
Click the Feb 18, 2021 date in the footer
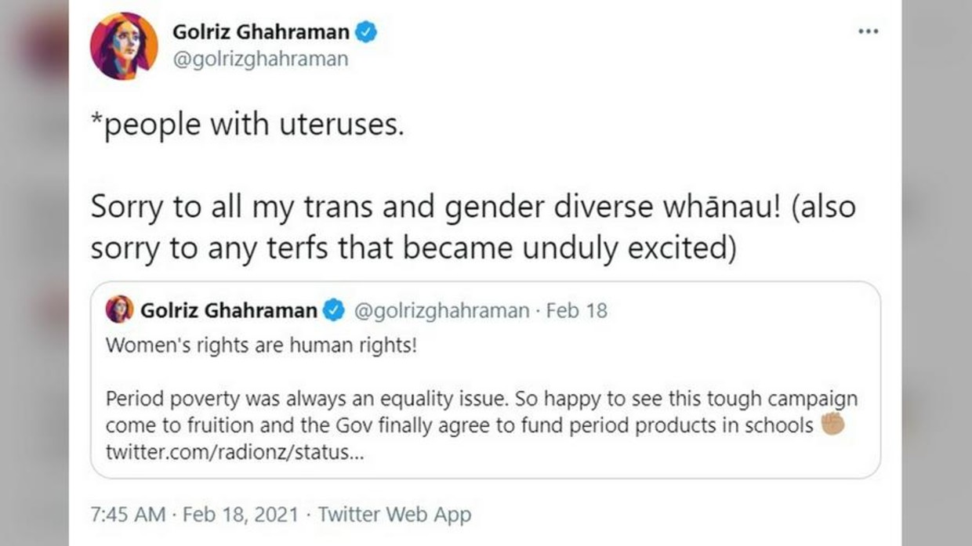pyautogui.click(x=241, y=515)
